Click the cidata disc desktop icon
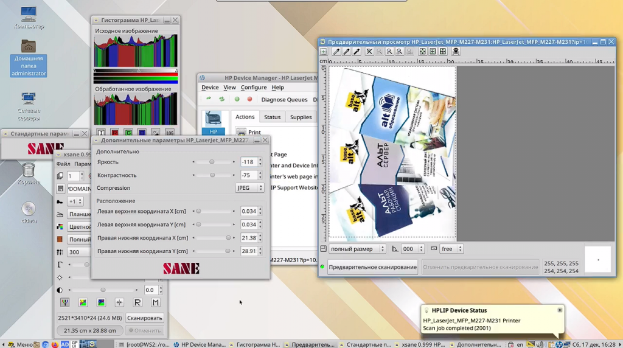 [29, 212]
